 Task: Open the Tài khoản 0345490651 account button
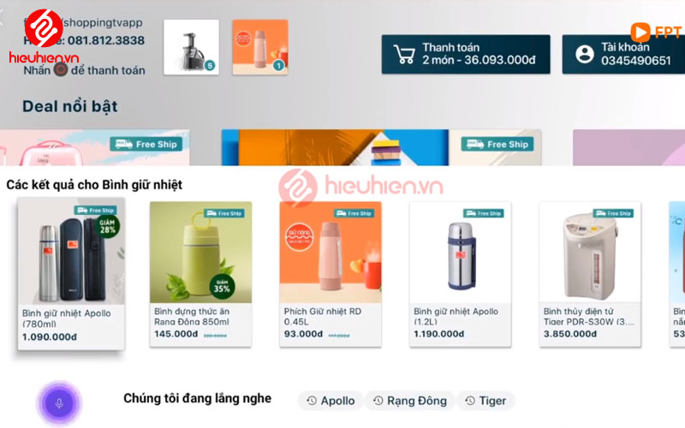[x=623, y=54]
